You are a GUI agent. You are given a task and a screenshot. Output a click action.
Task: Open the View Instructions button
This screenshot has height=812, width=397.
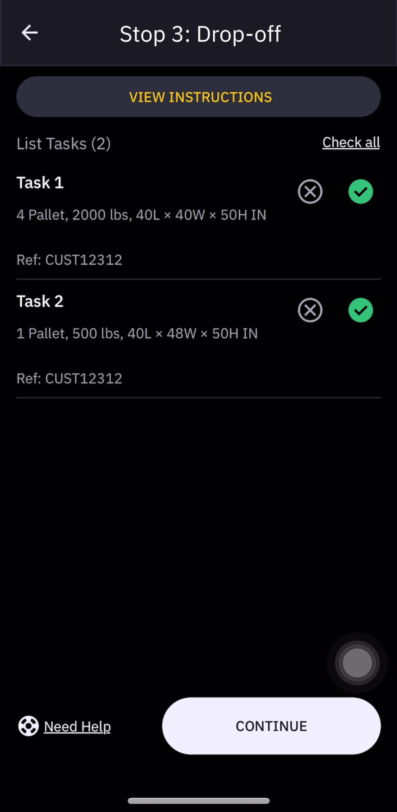(x=198, y=97)
